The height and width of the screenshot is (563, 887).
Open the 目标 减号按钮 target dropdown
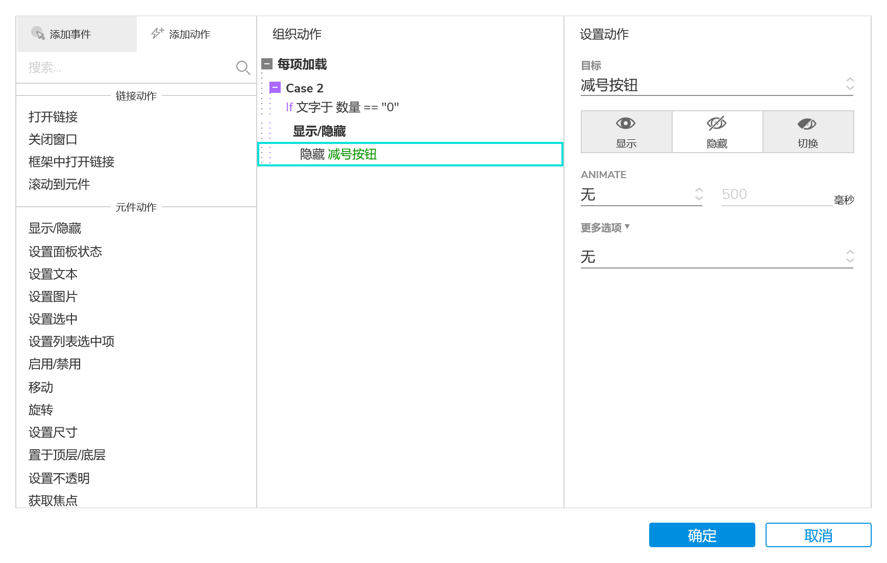(717, 85)
